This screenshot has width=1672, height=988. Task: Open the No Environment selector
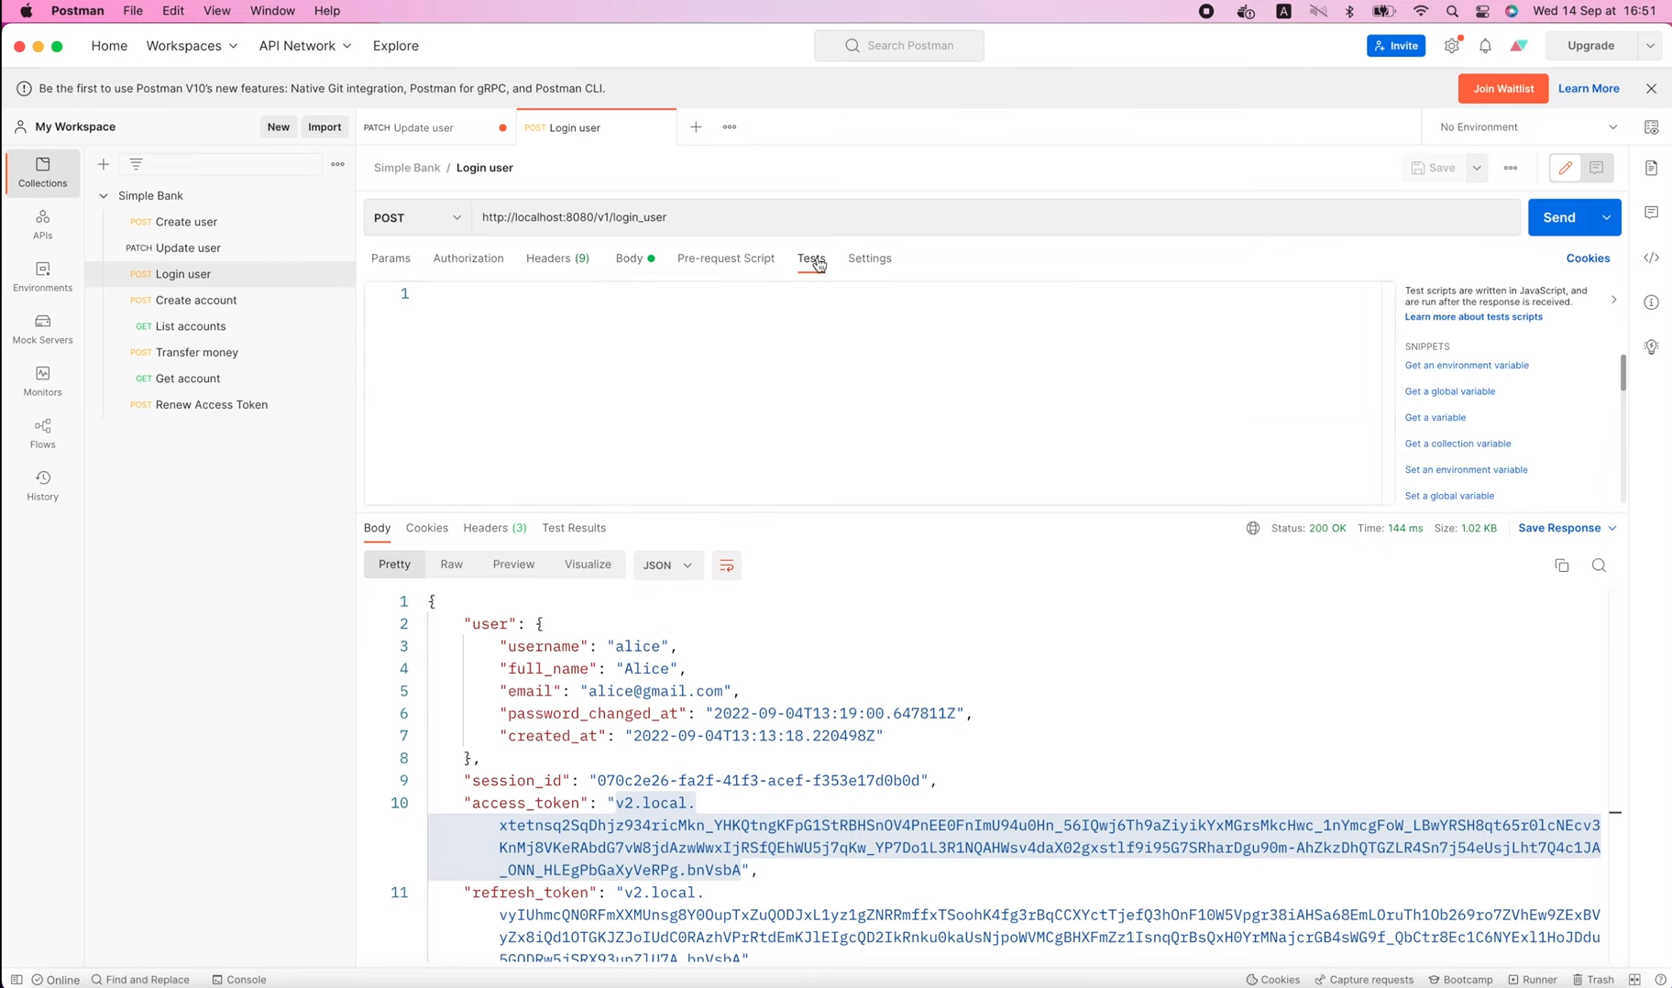tap(1528, 127)
